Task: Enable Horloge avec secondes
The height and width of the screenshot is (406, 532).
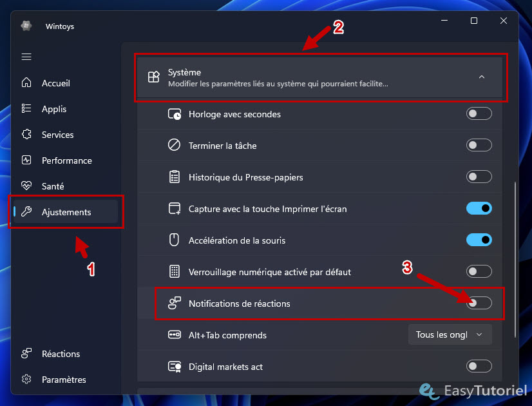Action: point(479,113)
